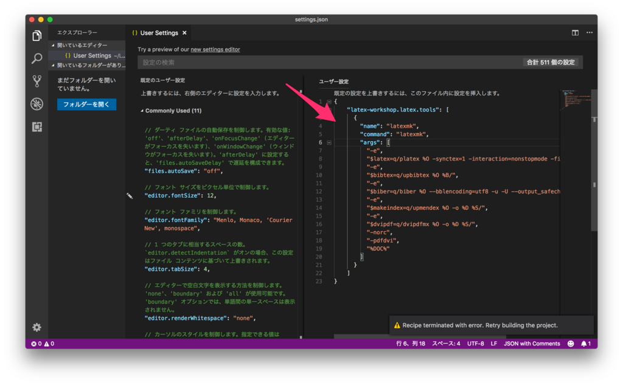This screenshot has width=623, height=385.
Task: Click the "editor.fontSize": 12 line
Action: pos(180,195)
